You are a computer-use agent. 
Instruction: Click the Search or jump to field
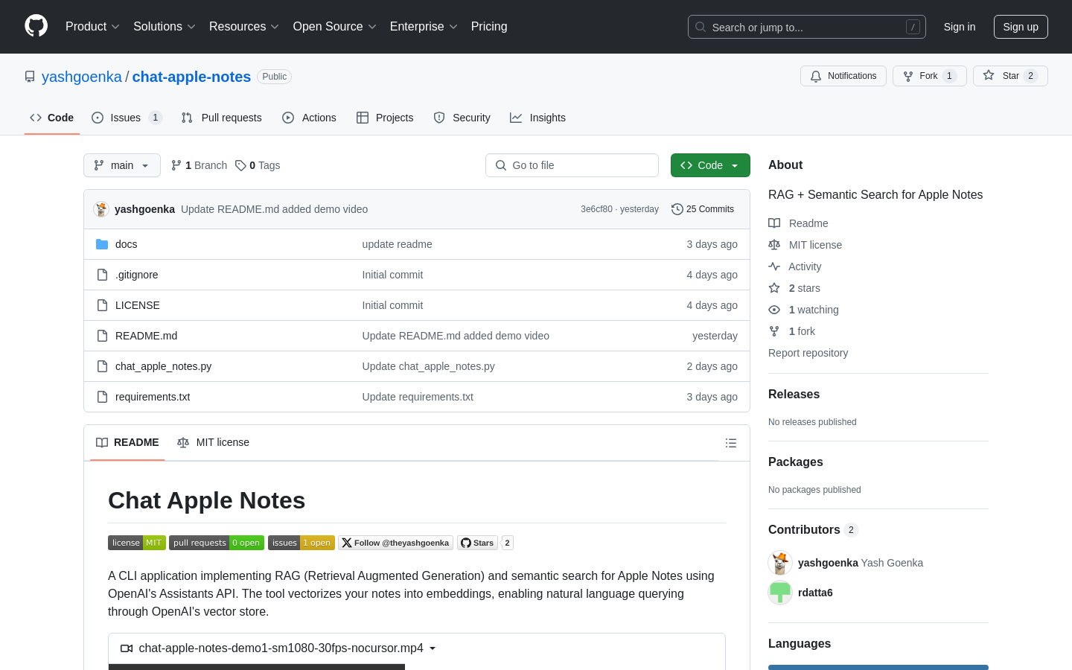coord(807,27)
